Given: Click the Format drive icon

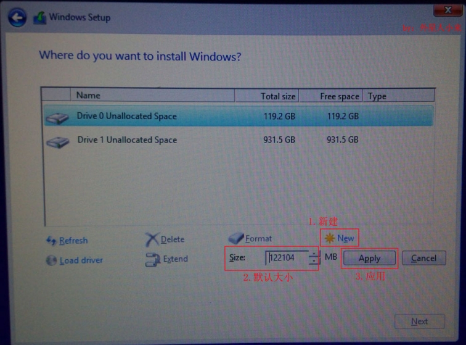Looking at the screenshot, I should (235, 238).
